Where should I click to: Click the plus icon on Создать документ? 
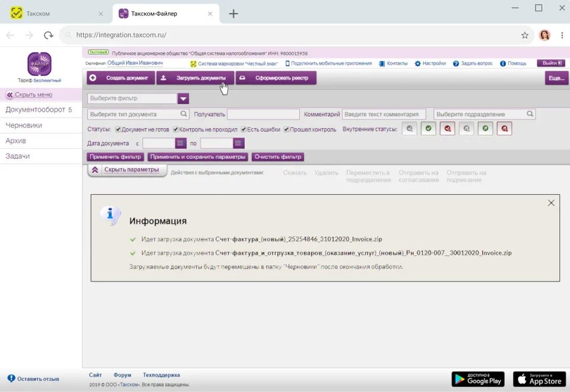point(93,78)
